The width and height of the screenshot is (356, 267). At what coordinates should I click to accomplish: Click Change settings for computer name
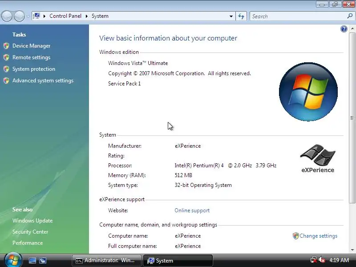(x=318, y=236)
